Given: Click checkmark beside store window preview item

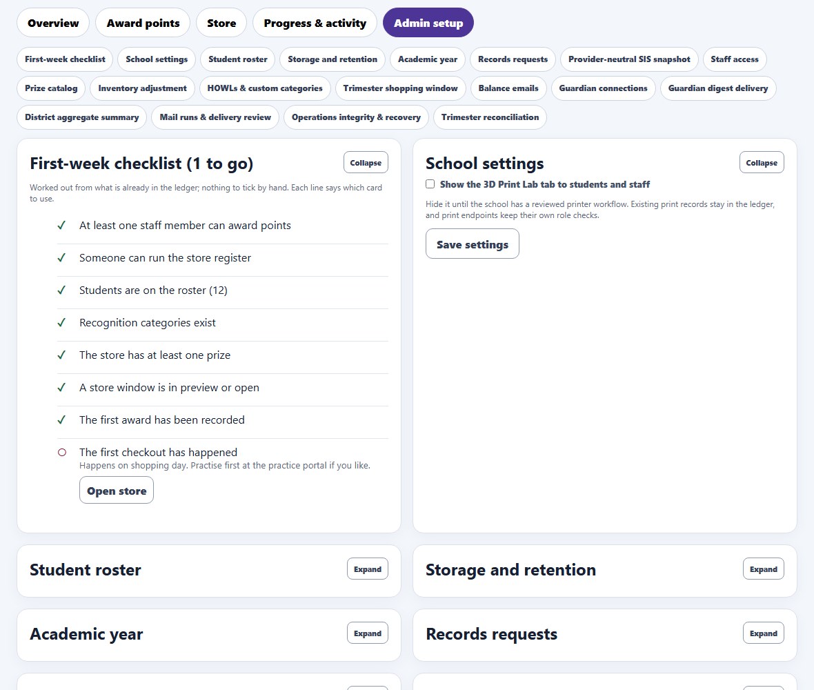Looking at the screenshot, I should click(x=61, y=387).
